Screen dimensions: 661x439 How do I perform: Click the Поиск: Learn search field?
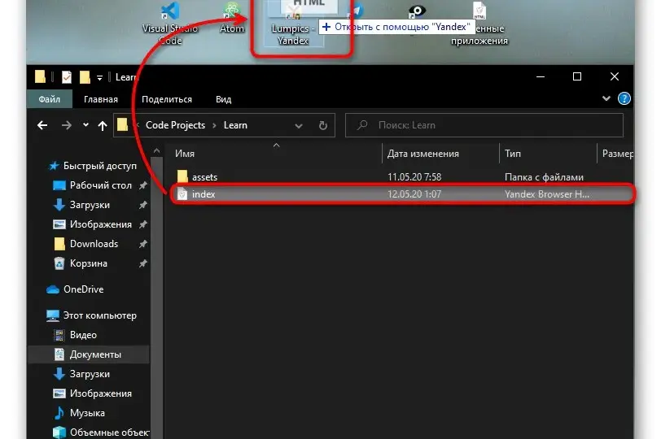click(x=484, y=125)
